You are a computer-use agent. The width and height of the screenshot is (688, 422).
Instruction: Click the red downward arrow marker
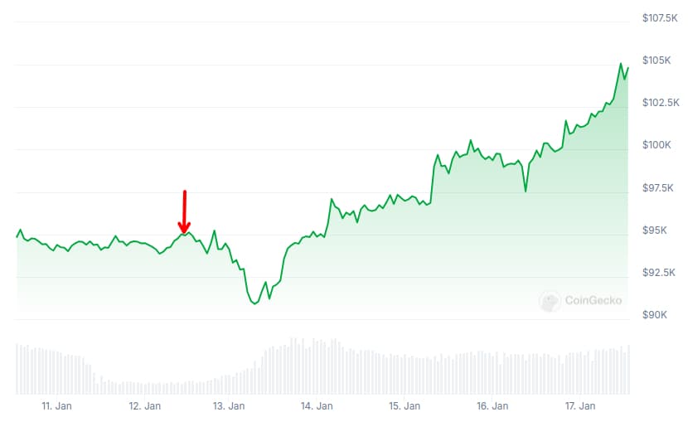coord(185,212)
